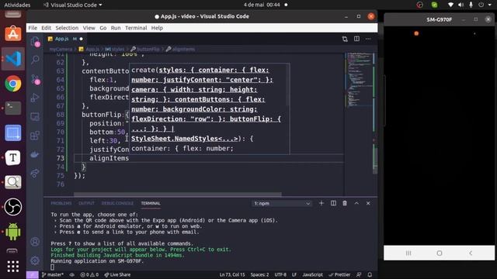497x279 pixels.
Task: Open the Accounts menu icon
Action: pyautogui.click(x=35, y=242)
